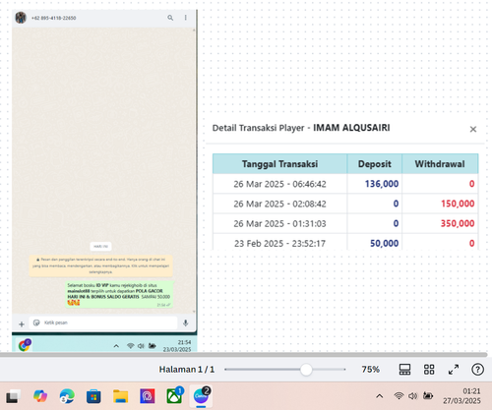Viewport: 492px width, 410px height.
Task: Click the Halaman 1 / 1 page indicator
Action: point(187,370)
